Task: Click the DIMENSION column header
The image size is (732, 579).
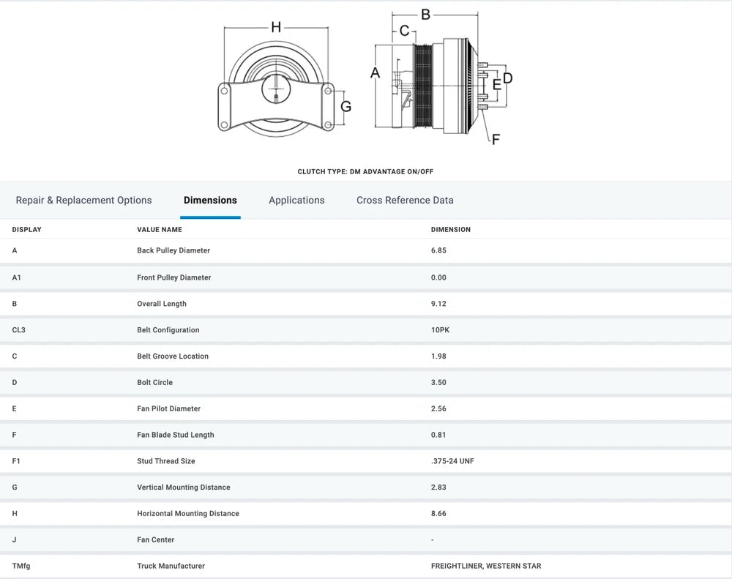Action: click(x=451, y=229)
